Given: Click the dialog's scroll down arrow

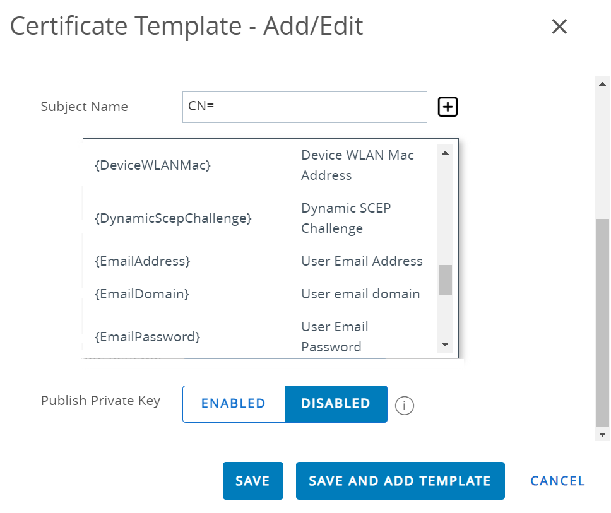Looking at the screenshot, I should (602, 434).
